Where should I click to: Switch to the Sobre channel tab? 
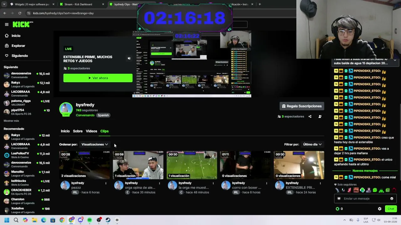coord(78,131)
